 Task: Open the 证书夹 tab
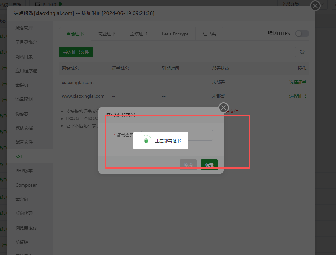(x=209, y=34)
